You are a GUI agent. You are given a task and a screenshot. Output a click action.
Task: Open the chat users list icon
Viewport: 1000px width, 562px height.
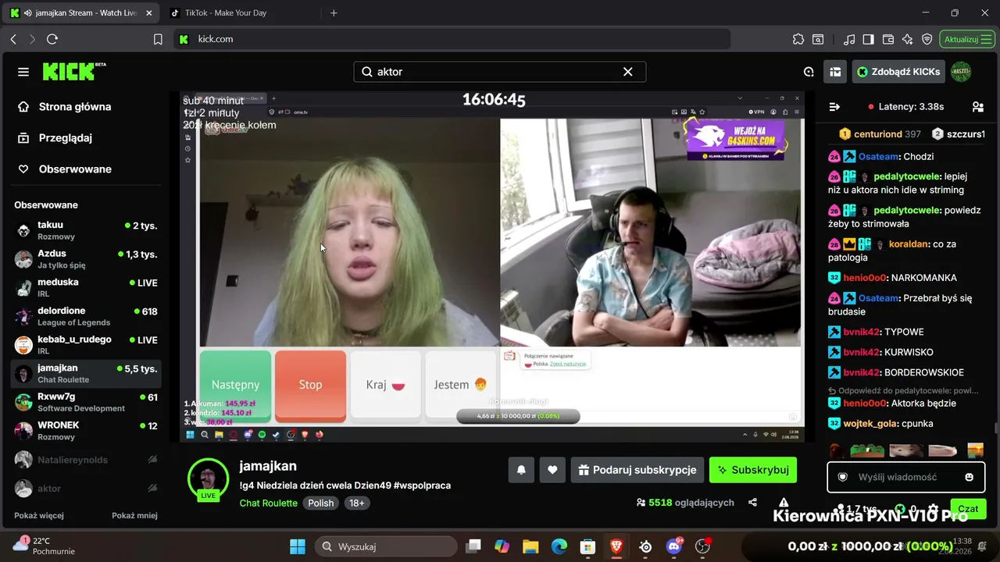point(977,107)
